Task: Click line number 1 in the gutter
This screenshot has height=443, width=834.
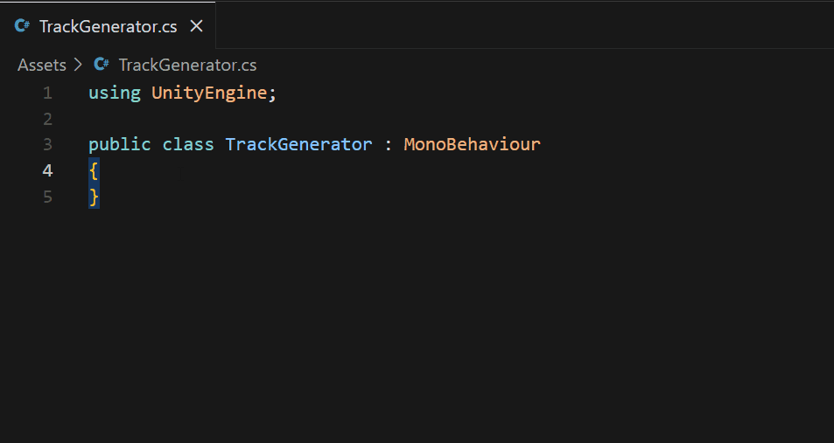Action: pyautogui.click(x=46, y=93)
